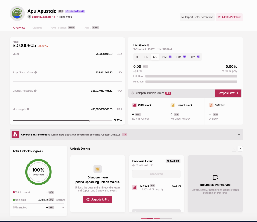Click the Total Locked legend swatch
The image size is (257, 222).
point(14,192)
